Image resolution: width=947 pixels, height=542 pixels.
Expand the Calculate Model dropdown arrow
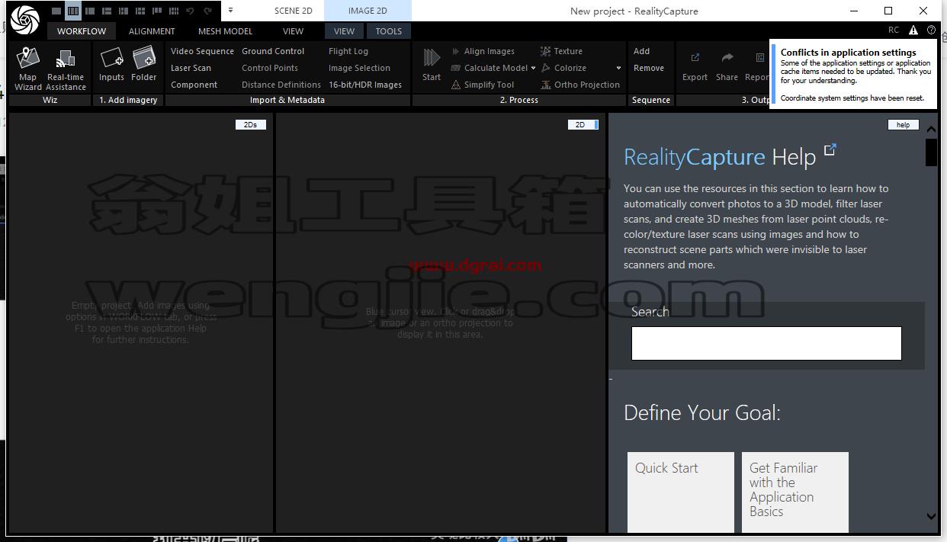click(x=534, y=68)
